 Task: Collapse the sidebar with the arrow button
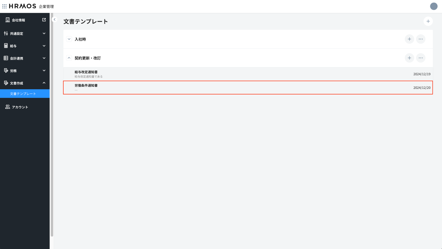click(54, 20)
